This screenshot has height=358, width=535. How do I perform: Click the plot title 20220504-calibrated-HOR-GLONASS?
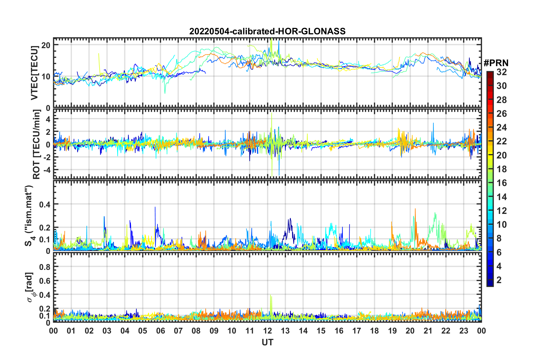click(x=267, y=31)
